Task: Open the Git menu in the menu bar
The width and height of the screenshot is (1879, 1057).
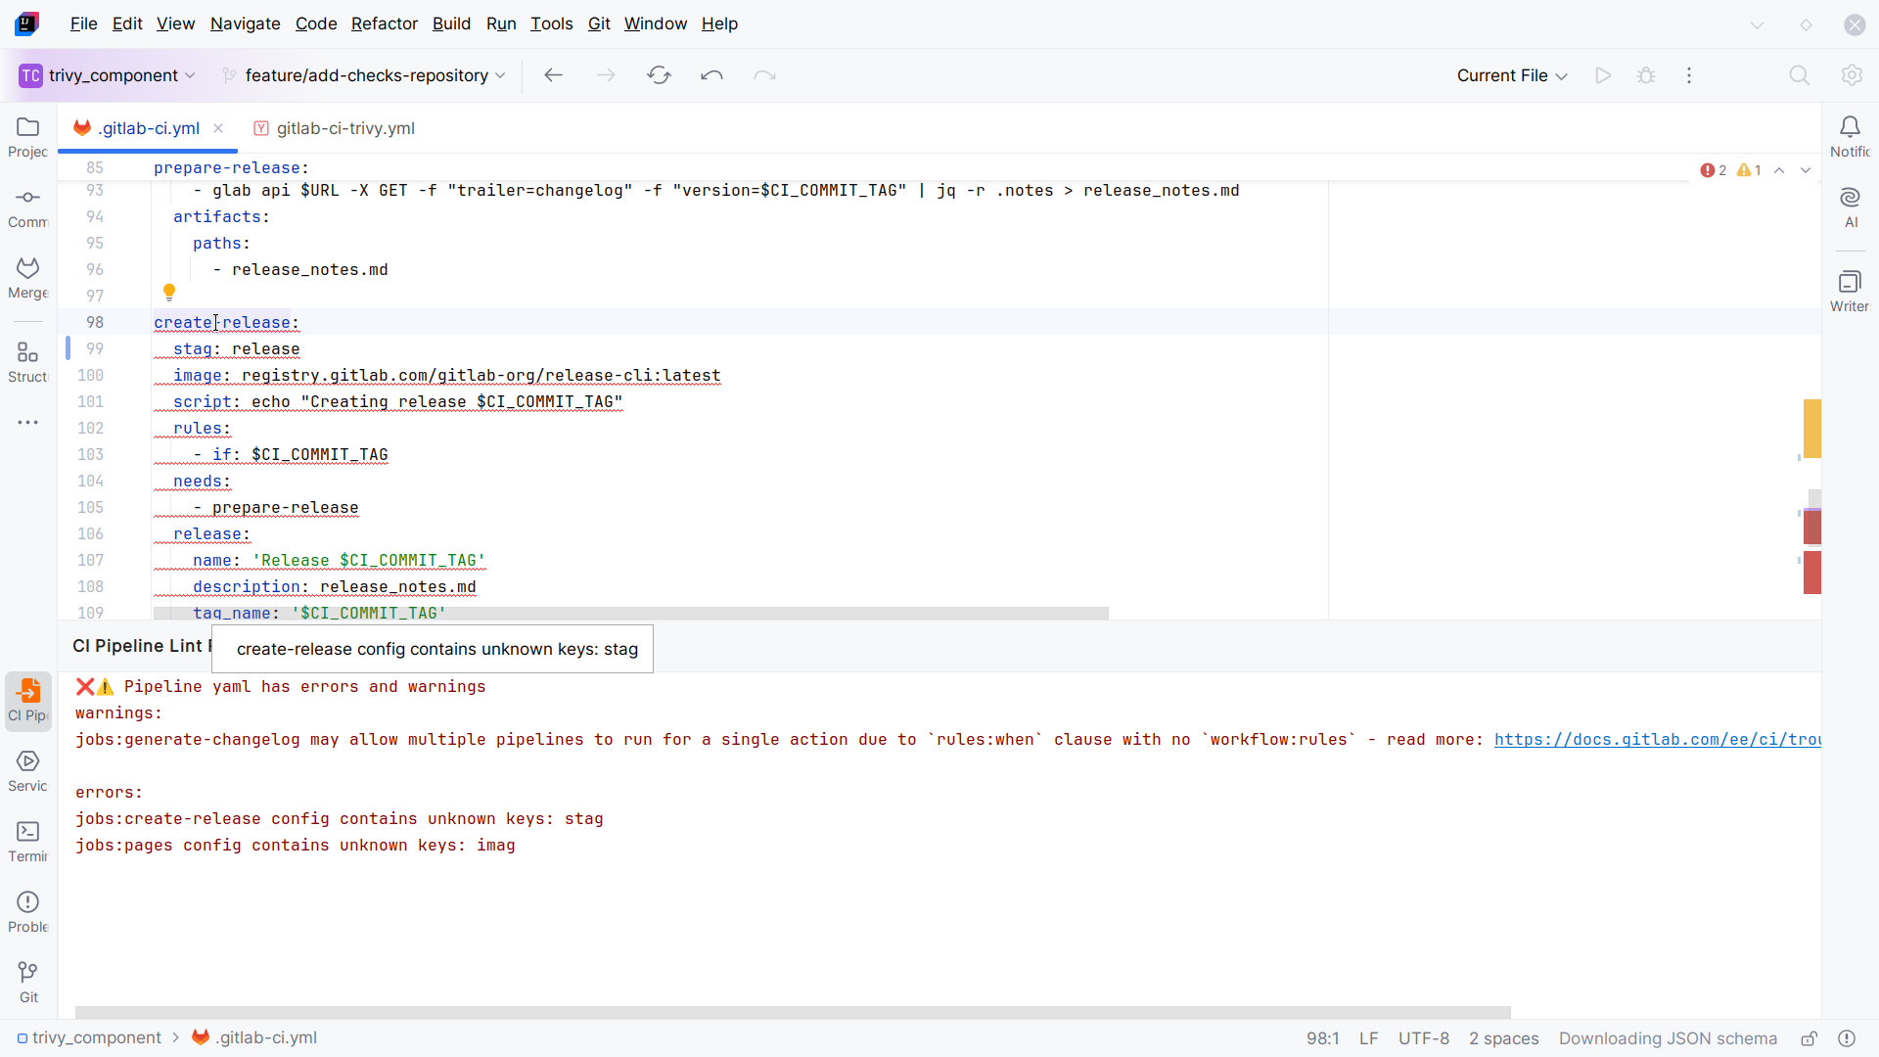Action: tap(598, 23)
